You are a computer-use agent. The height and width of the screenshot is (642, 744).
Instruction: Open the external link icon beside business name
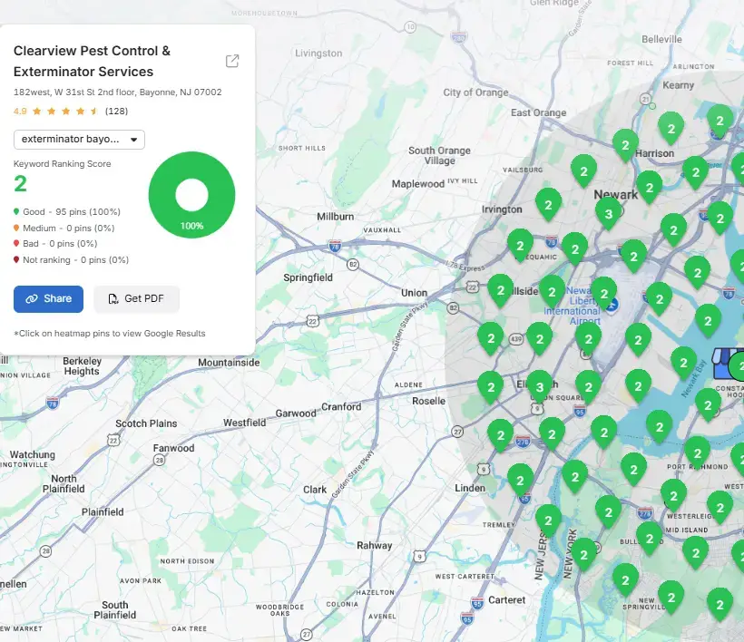232,61
